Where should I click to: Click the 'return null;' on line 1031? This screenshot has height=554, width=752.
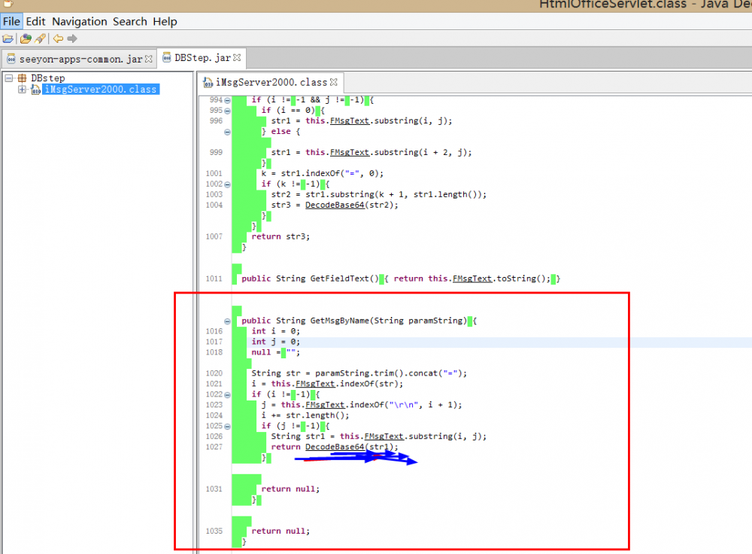(290, 489)
